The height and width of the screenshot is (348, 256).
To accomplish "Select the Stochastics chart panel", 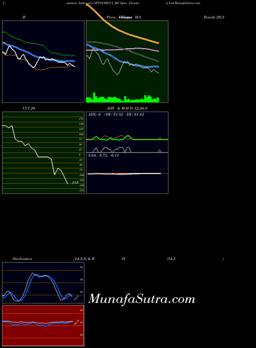I will (43, 282).
